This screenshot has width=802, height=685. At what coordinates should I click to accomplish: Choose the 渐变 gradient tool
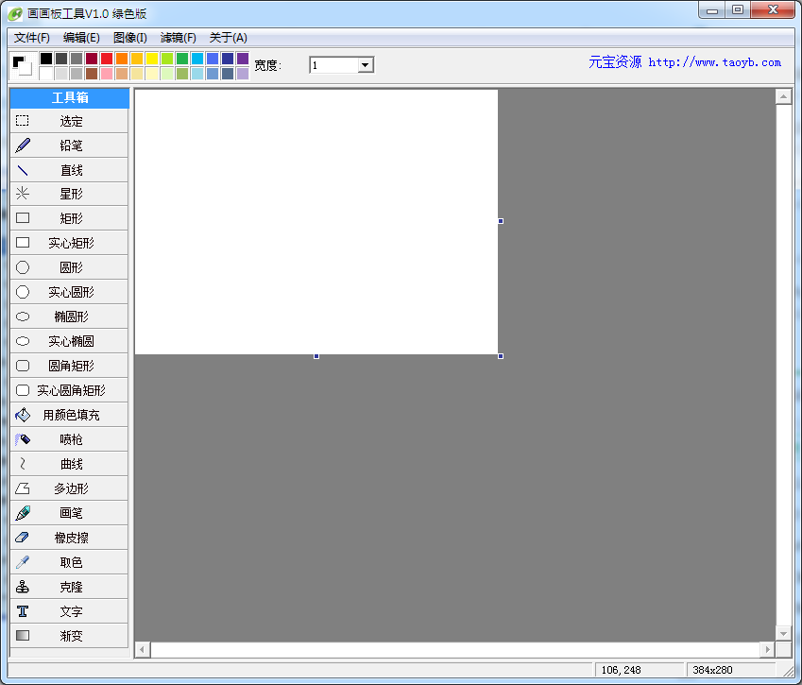[69, 636]
